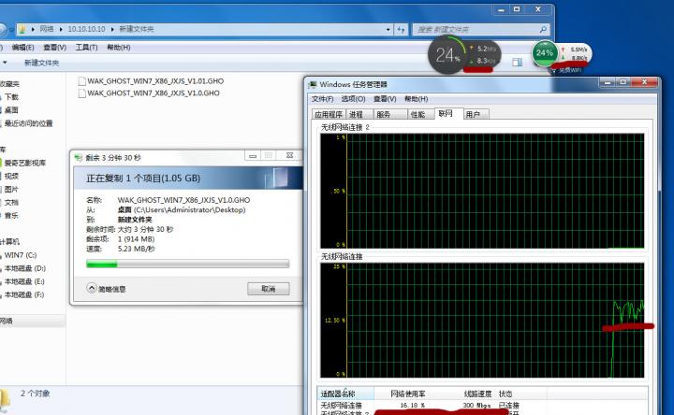The height and width of the screenshot is (415, 674).
Task: Select 网络 in the navigation pane
Action: (x=7, y=321)
